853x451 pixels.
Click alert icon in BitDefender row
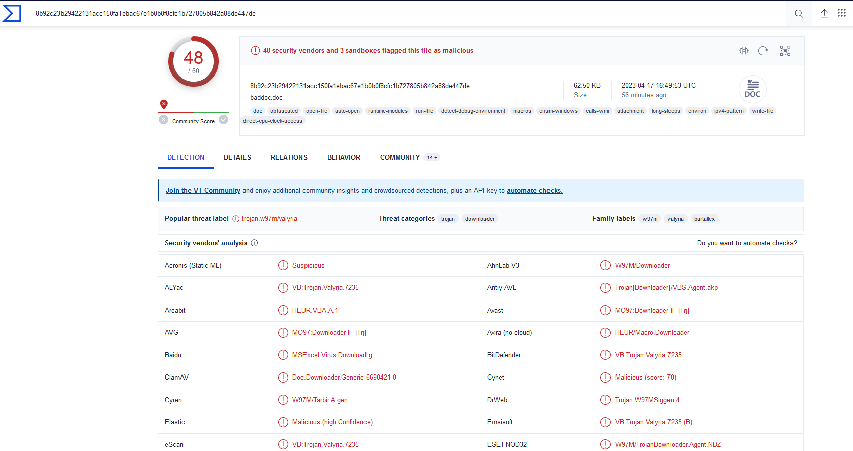[605, 355]
